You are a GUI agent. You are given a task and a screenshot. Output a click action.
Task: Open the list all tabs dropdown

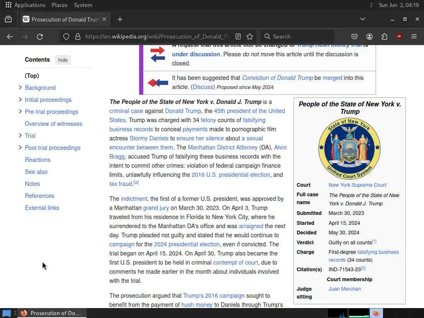363,19
